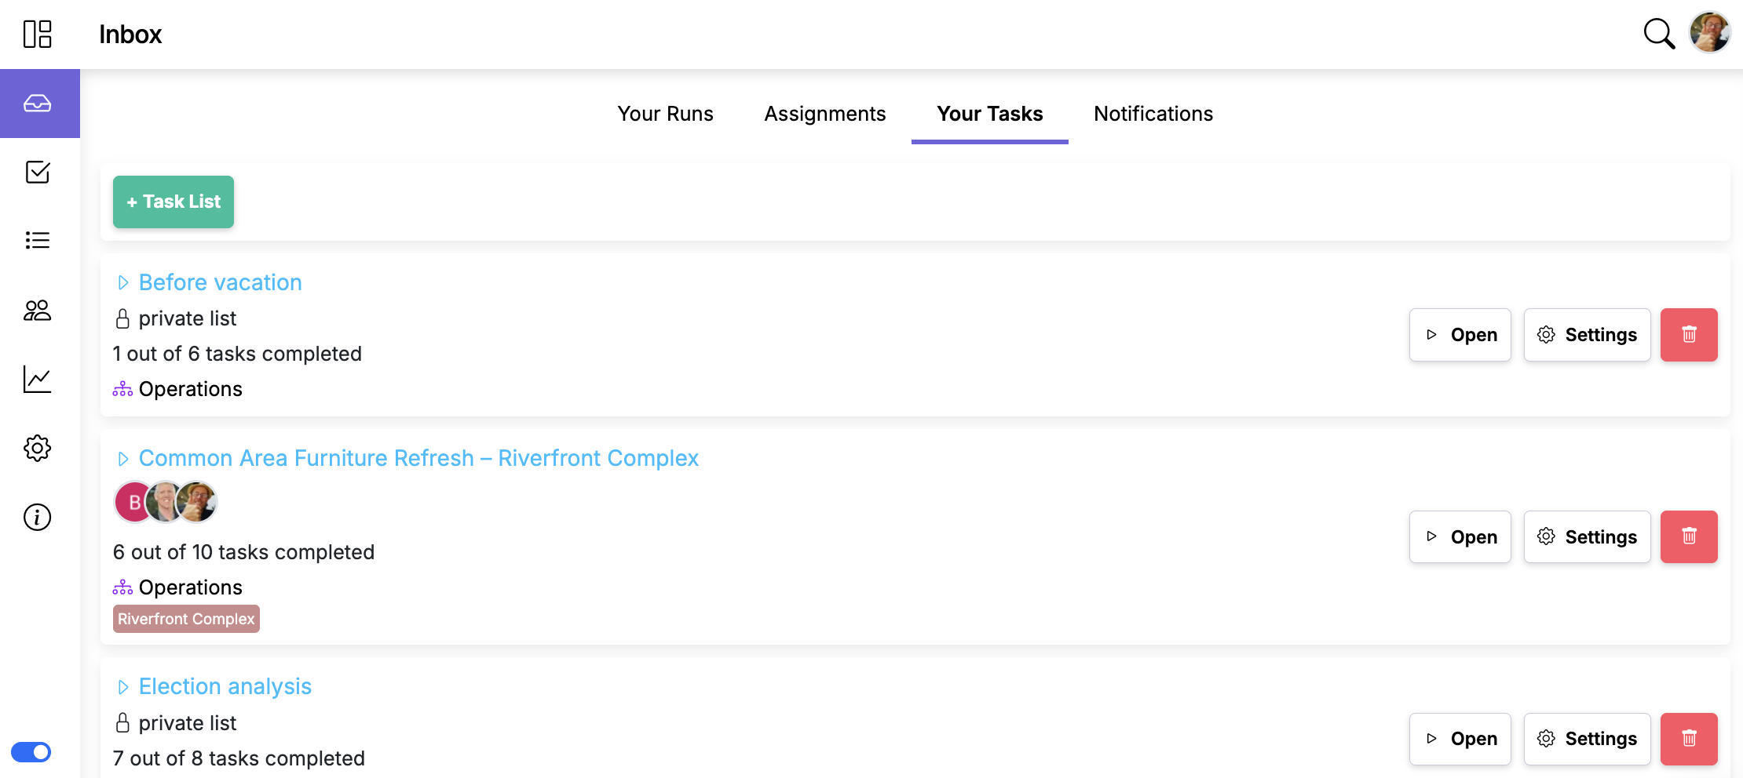
Task: Open the people group sidebar icon
Action: (x=38, y=311)
